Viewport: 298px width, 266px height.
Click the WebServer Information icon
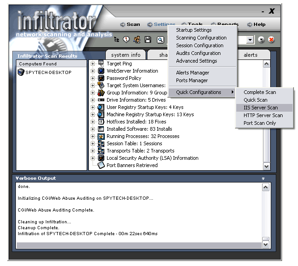pos(101,71)
